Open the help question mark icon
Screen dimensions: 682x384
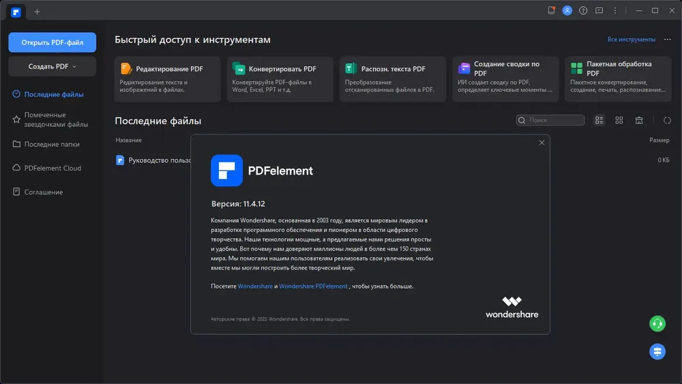(x=583, y=11)
